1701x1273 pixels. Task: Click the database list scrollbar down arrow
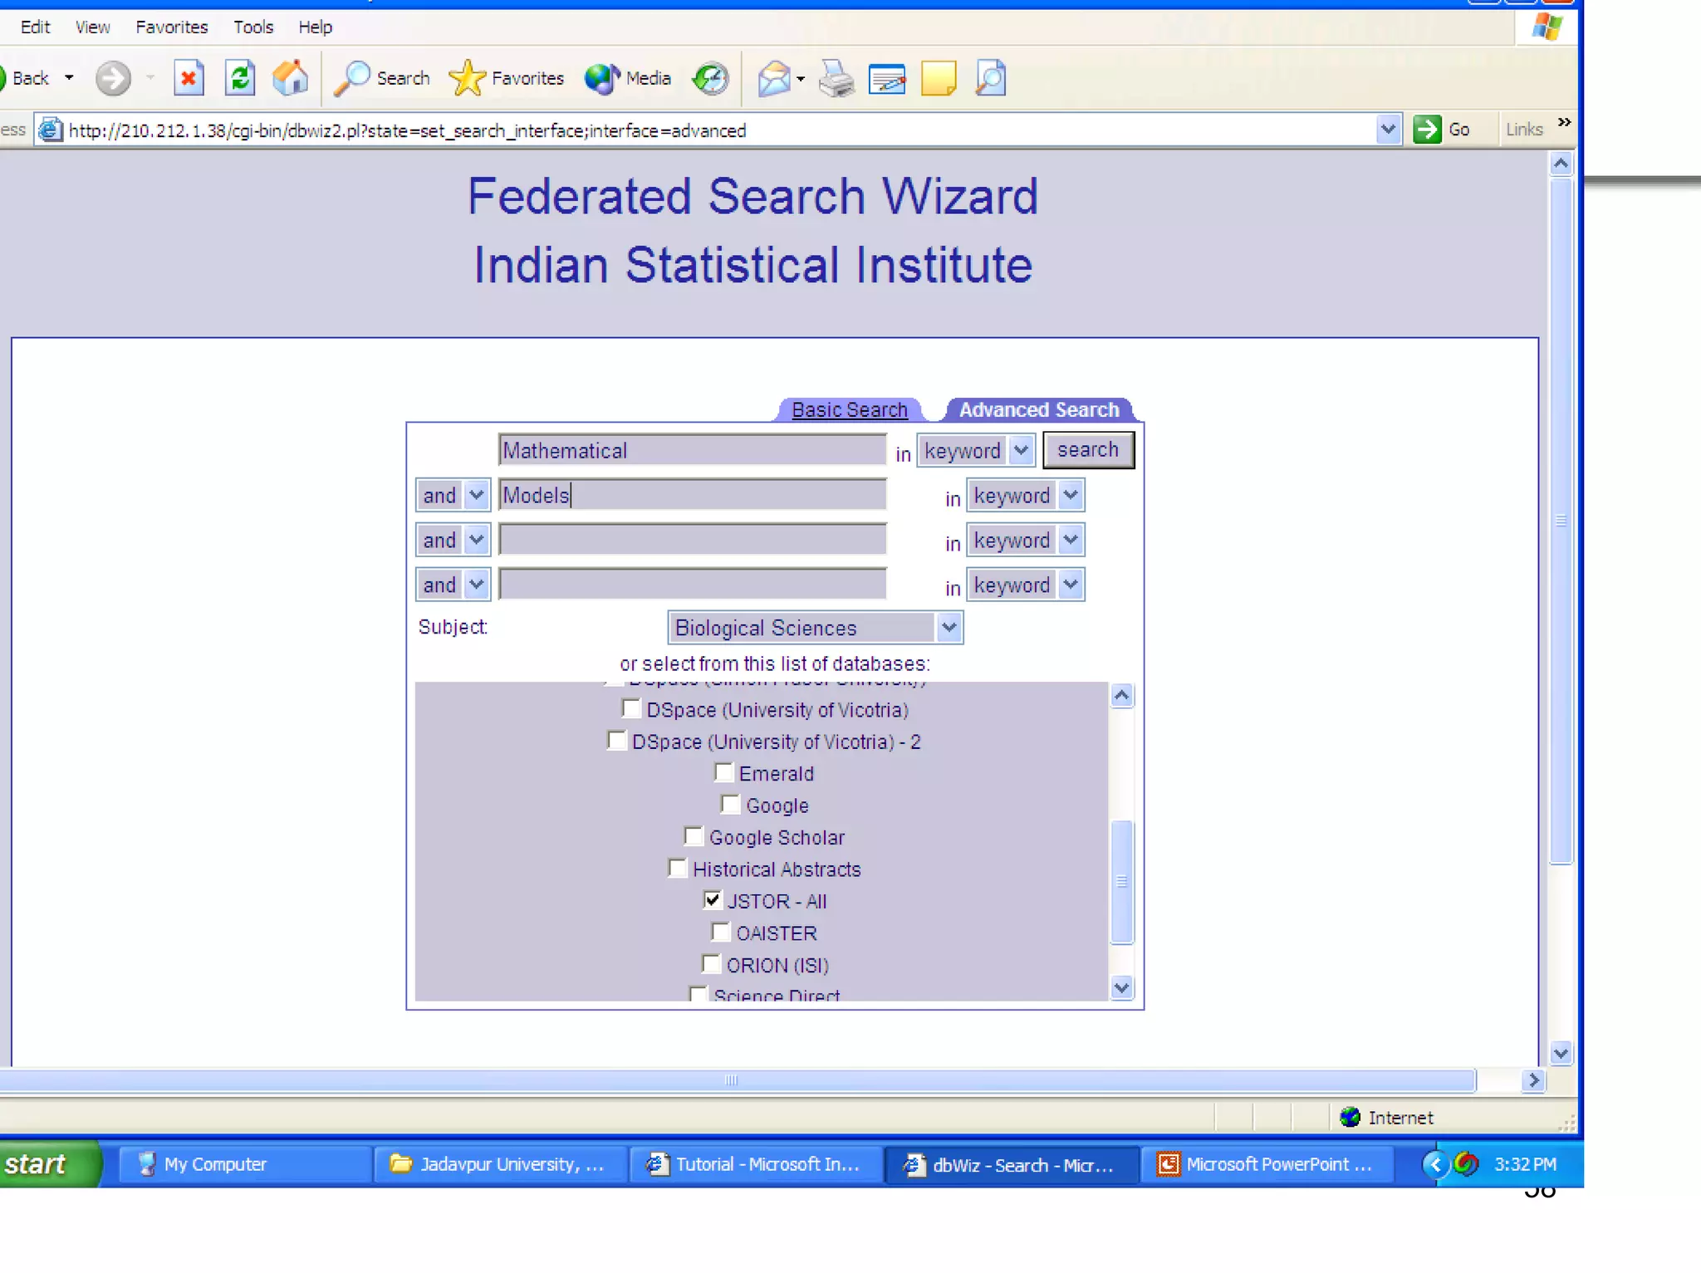tap(1121, 987)
